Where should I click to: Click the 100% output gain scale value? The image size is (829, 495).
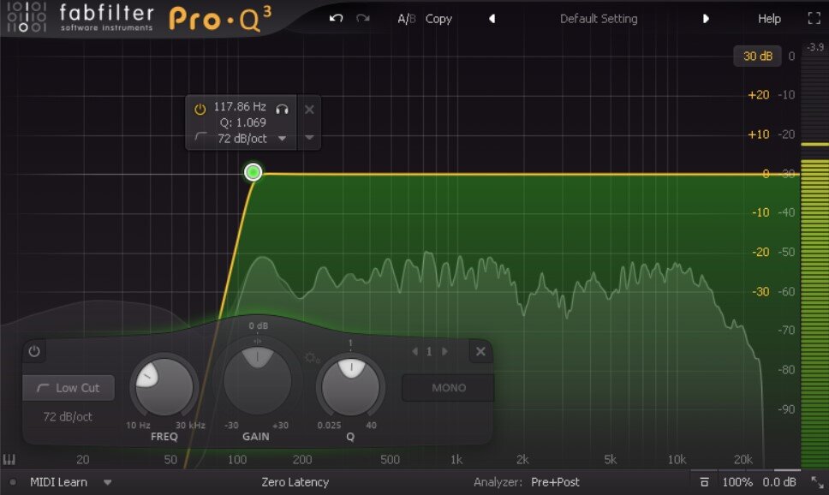point(737,482)
